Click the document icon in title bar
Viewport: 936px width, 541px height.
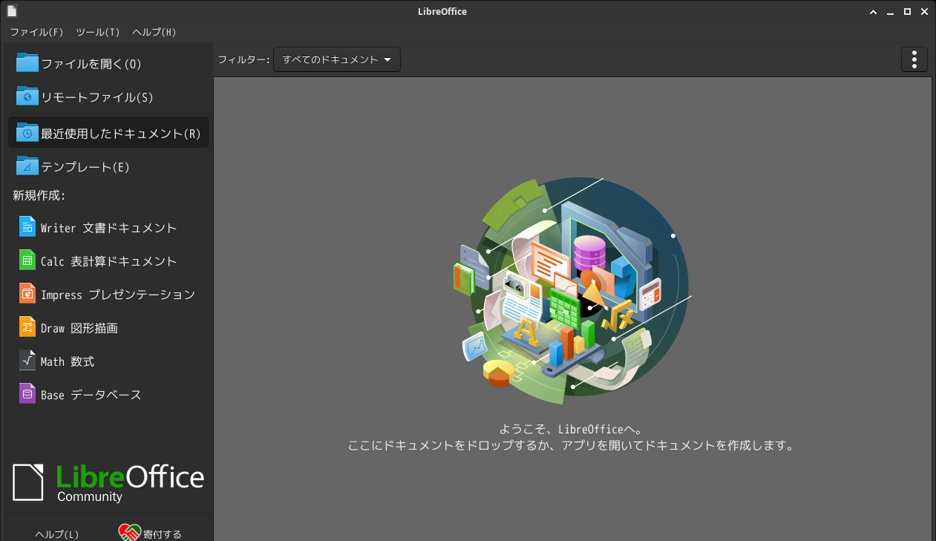[x=11, y=11]
